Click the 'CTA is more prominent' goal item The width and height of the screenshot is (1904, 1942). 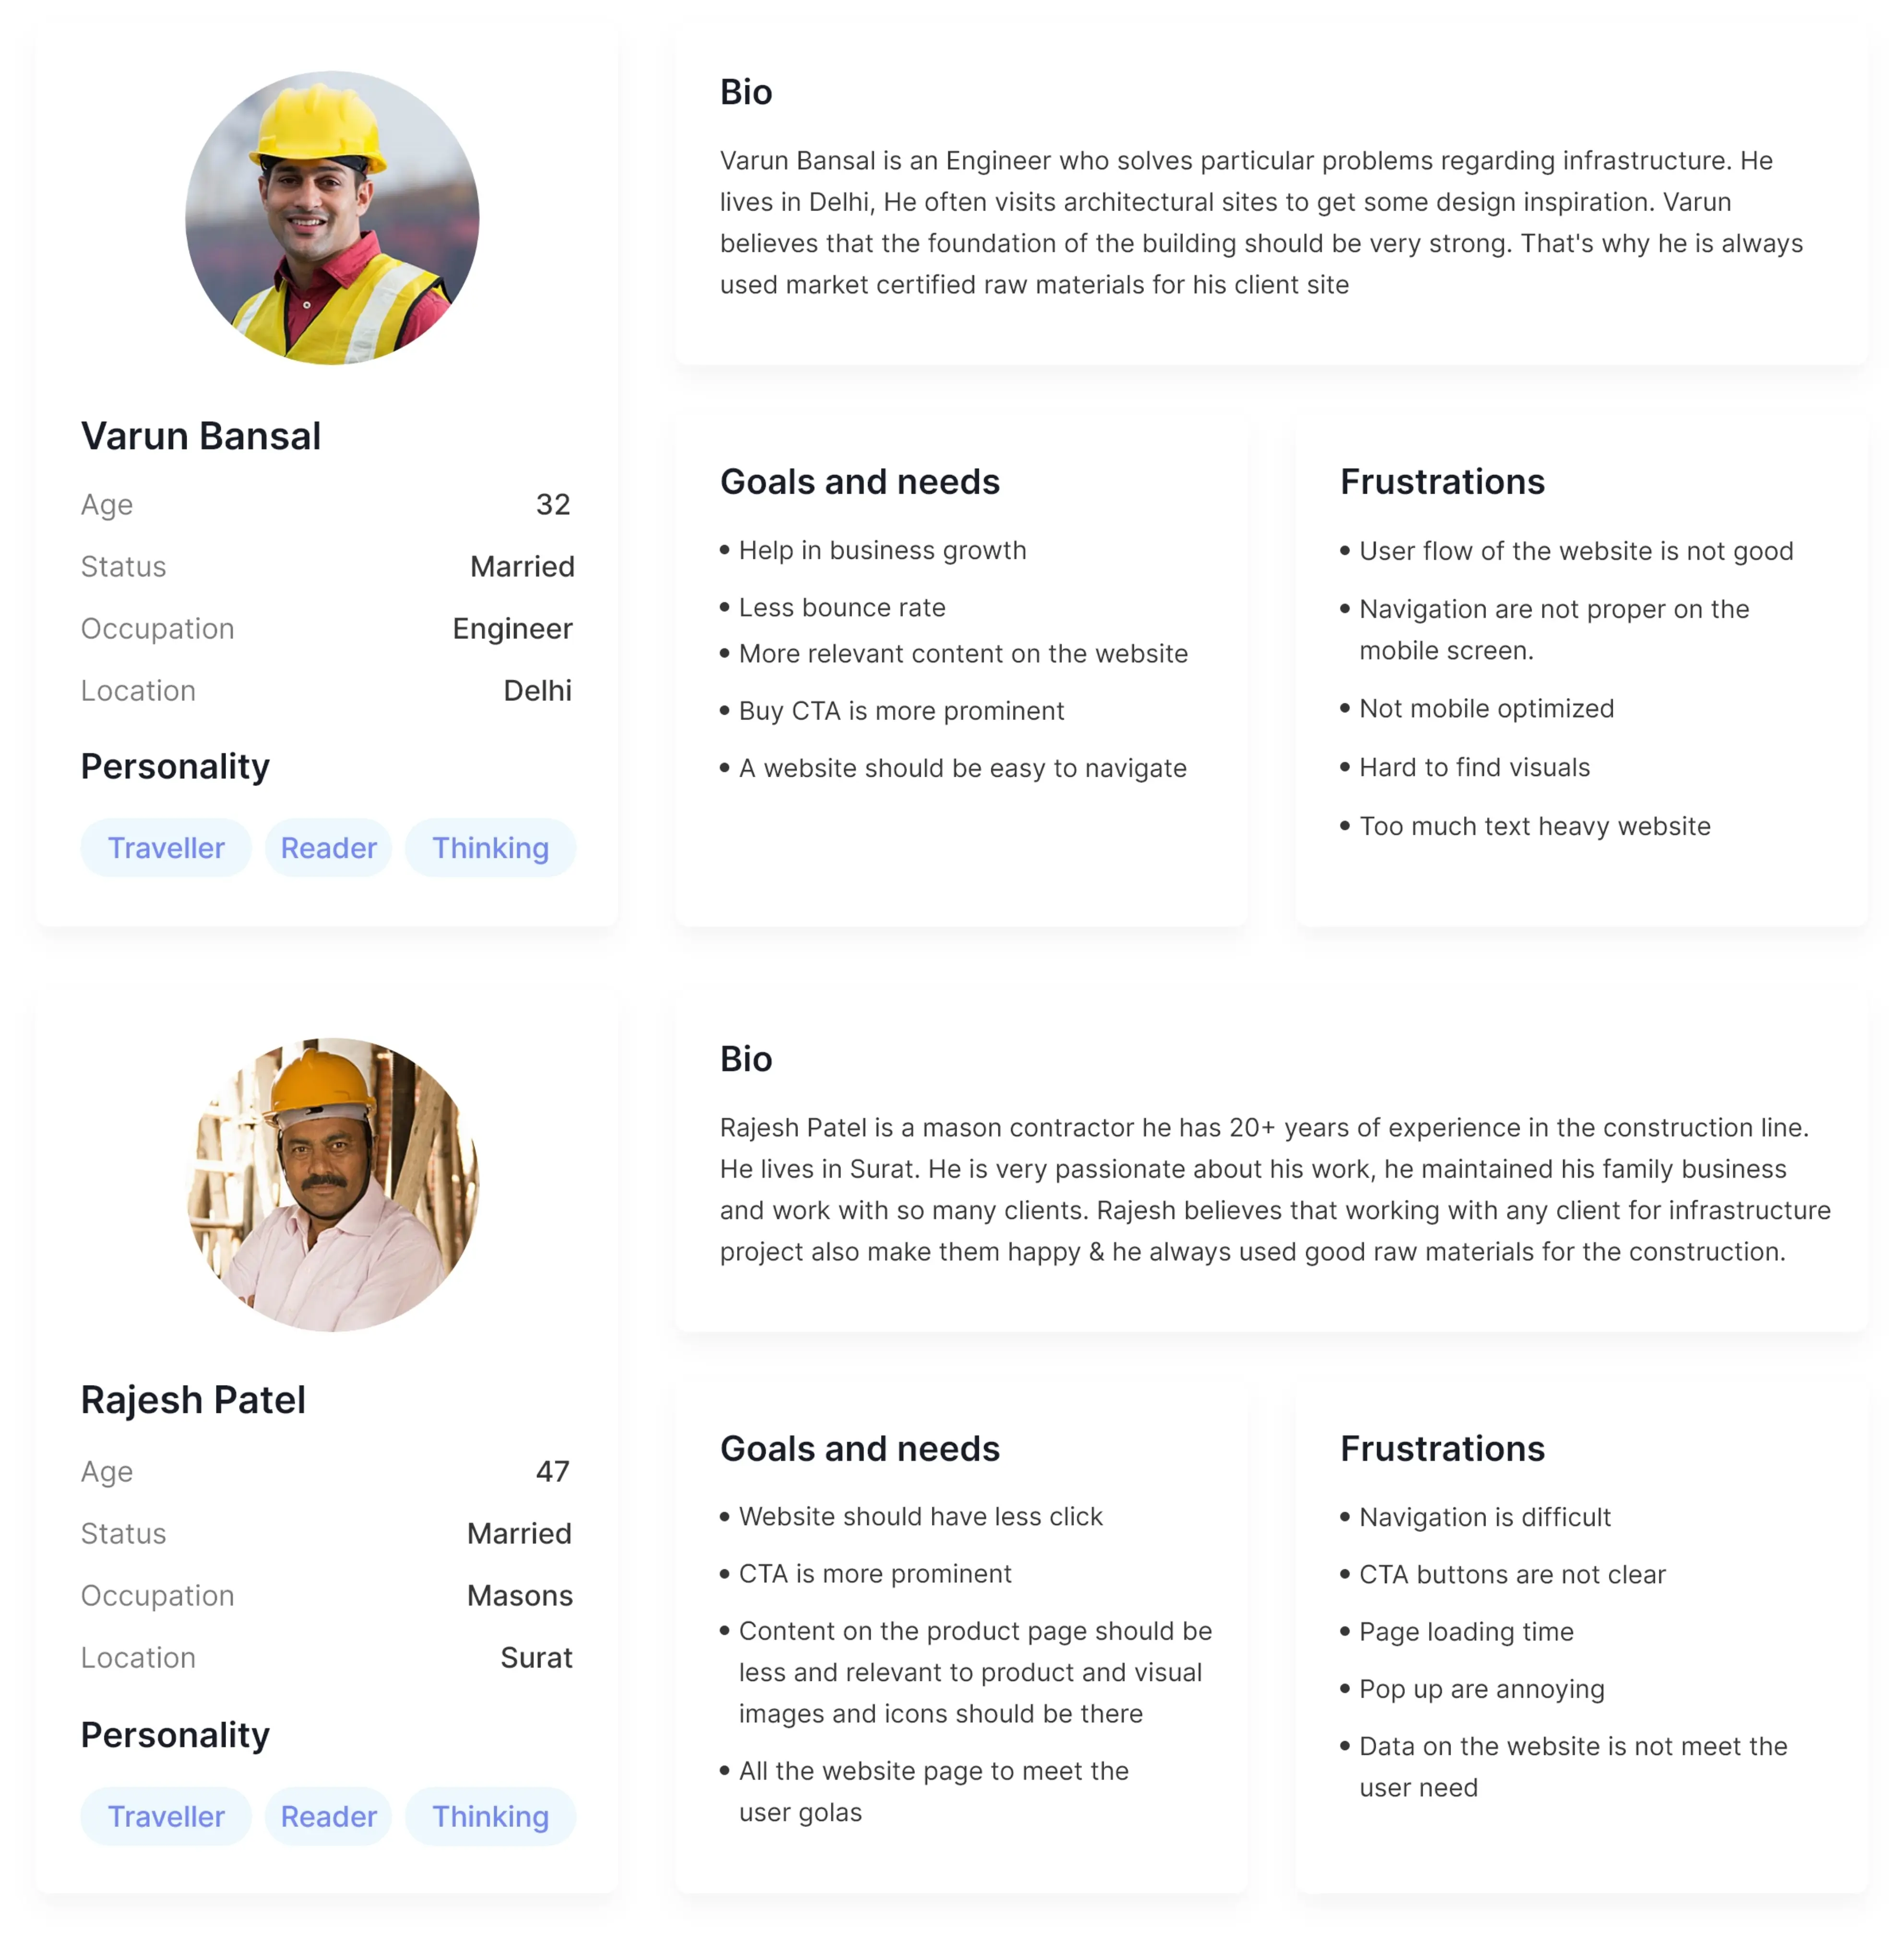tap(866, 1574)
